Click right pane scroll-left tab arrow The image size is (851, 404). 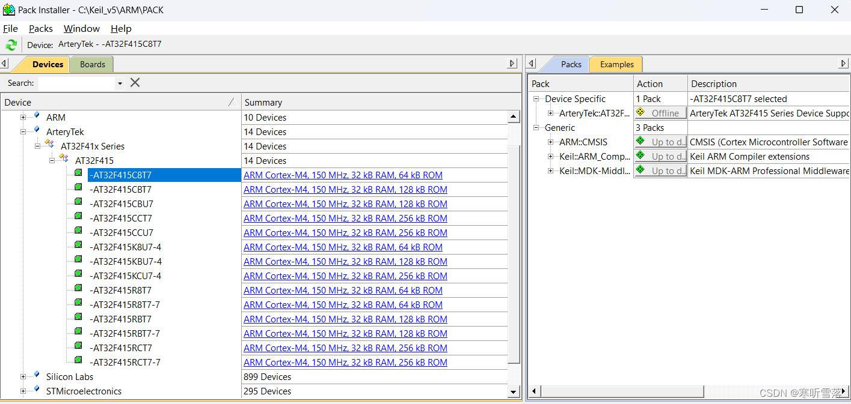[x=531, y=64]
